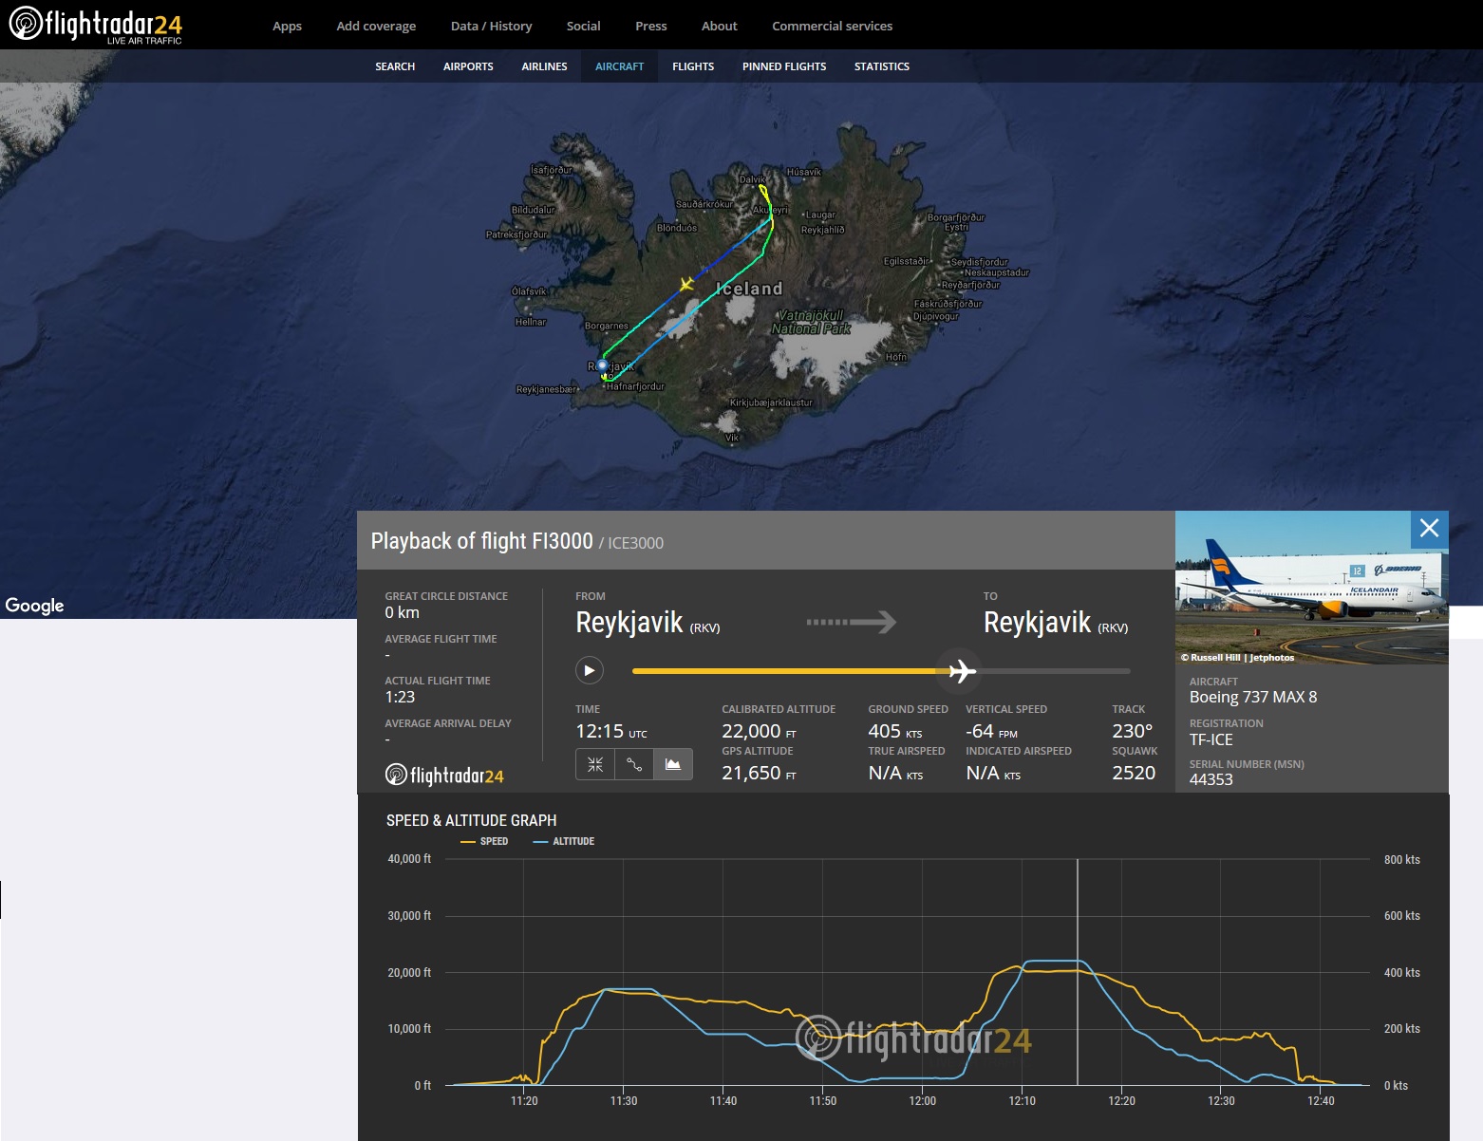Click the SPEED legend entry
The image size is (1483, 1141).
[484, 841]
